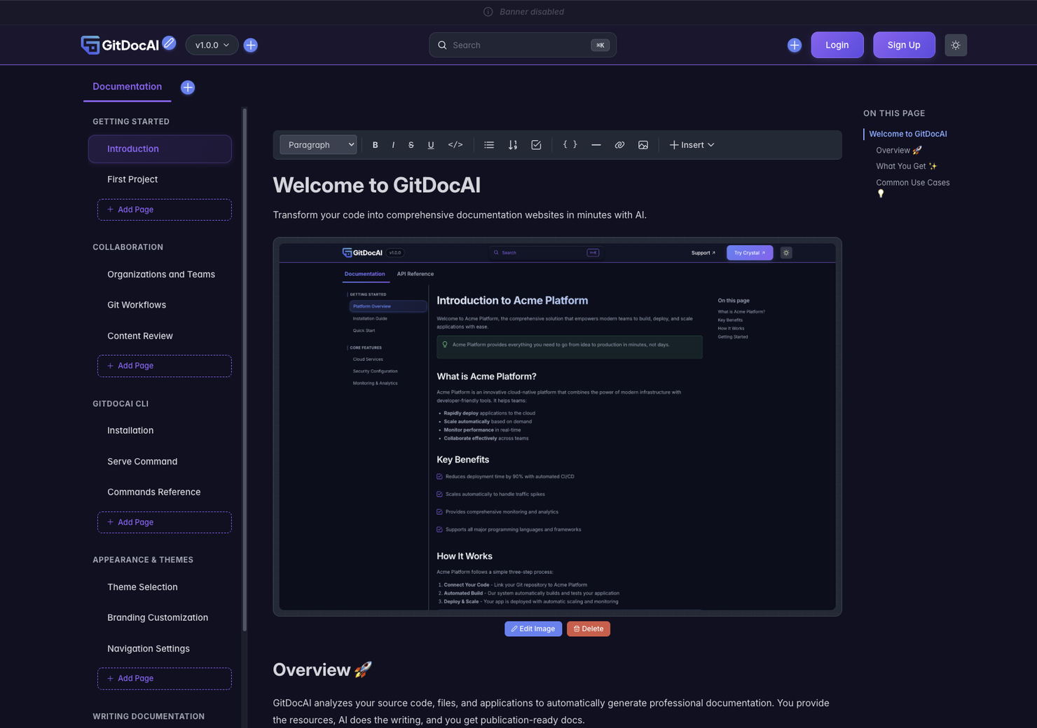Toggle light/dark theme with sun icon
The image size is (1037, 728).
click(956, 45)
